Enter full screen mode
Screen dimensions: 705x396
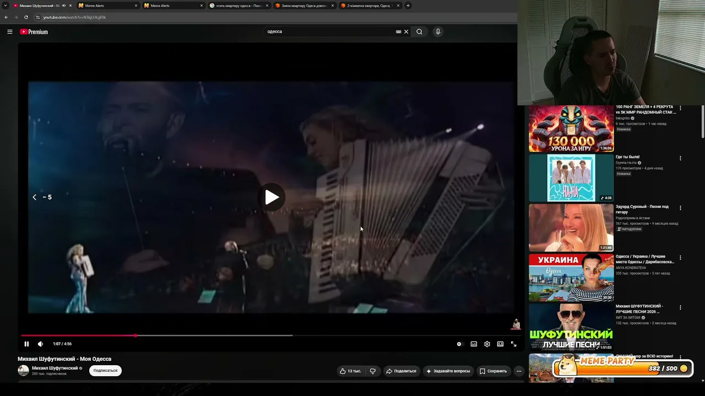513,344
